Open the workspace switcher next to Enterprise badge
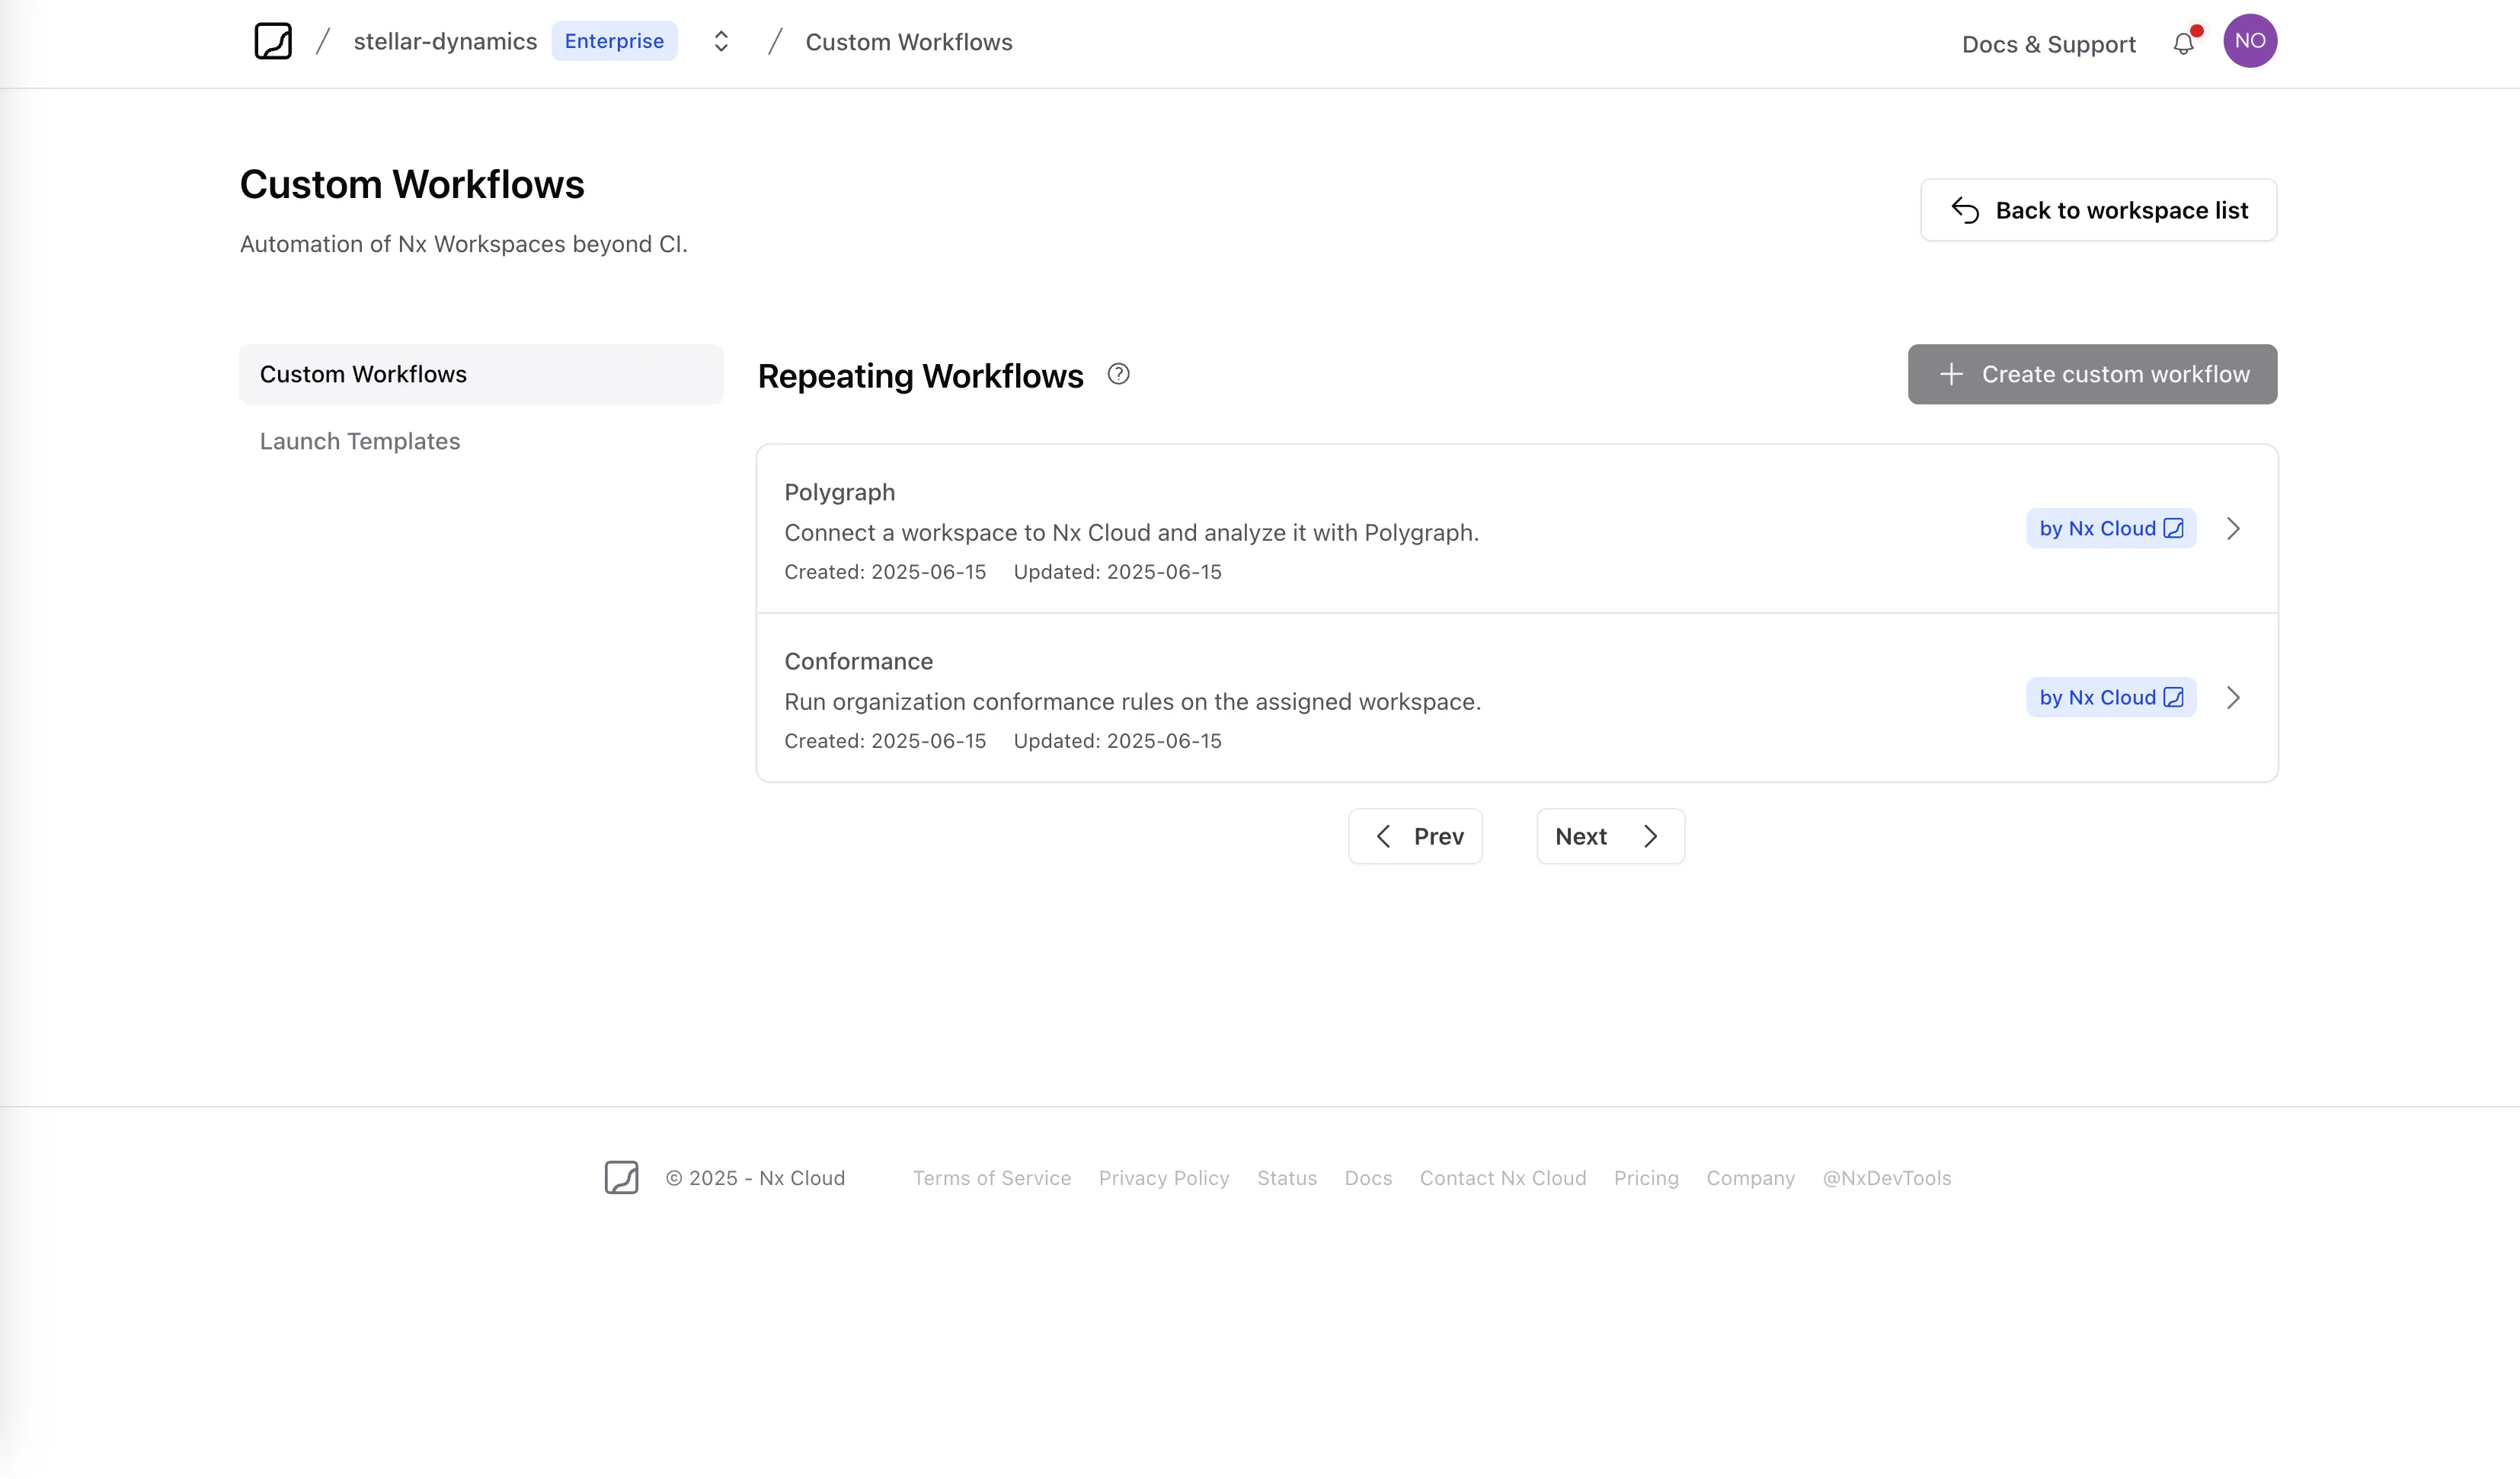Viewport: 2520px width, 1479px height. click(x=719, y=41)
